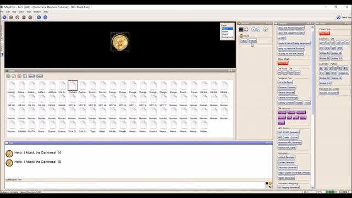Open the Villain table icon
This screenshot has width=352, height=198.
(103, 125)
